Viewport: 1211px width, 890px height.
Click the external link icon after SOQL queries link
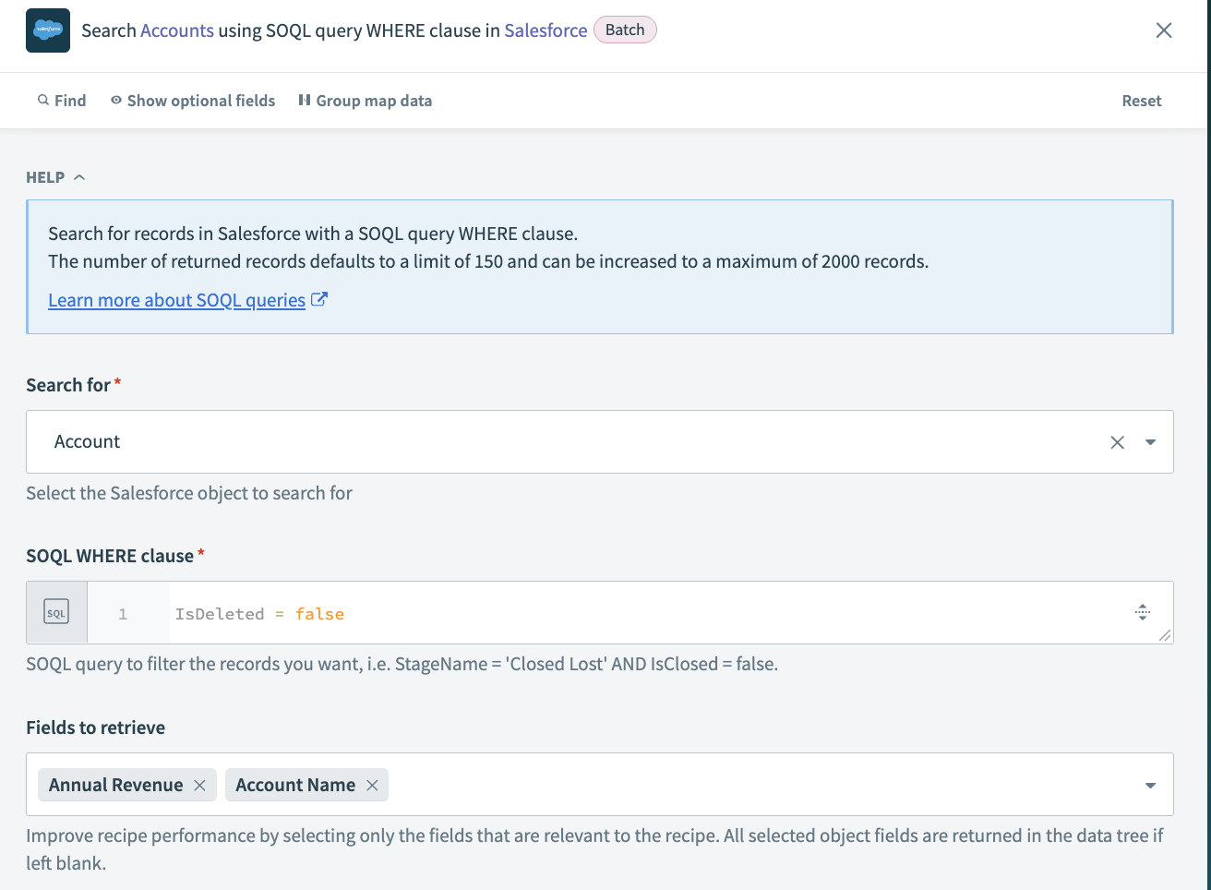tap(319, 299)
